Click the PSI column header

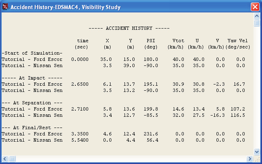point(151,41)
